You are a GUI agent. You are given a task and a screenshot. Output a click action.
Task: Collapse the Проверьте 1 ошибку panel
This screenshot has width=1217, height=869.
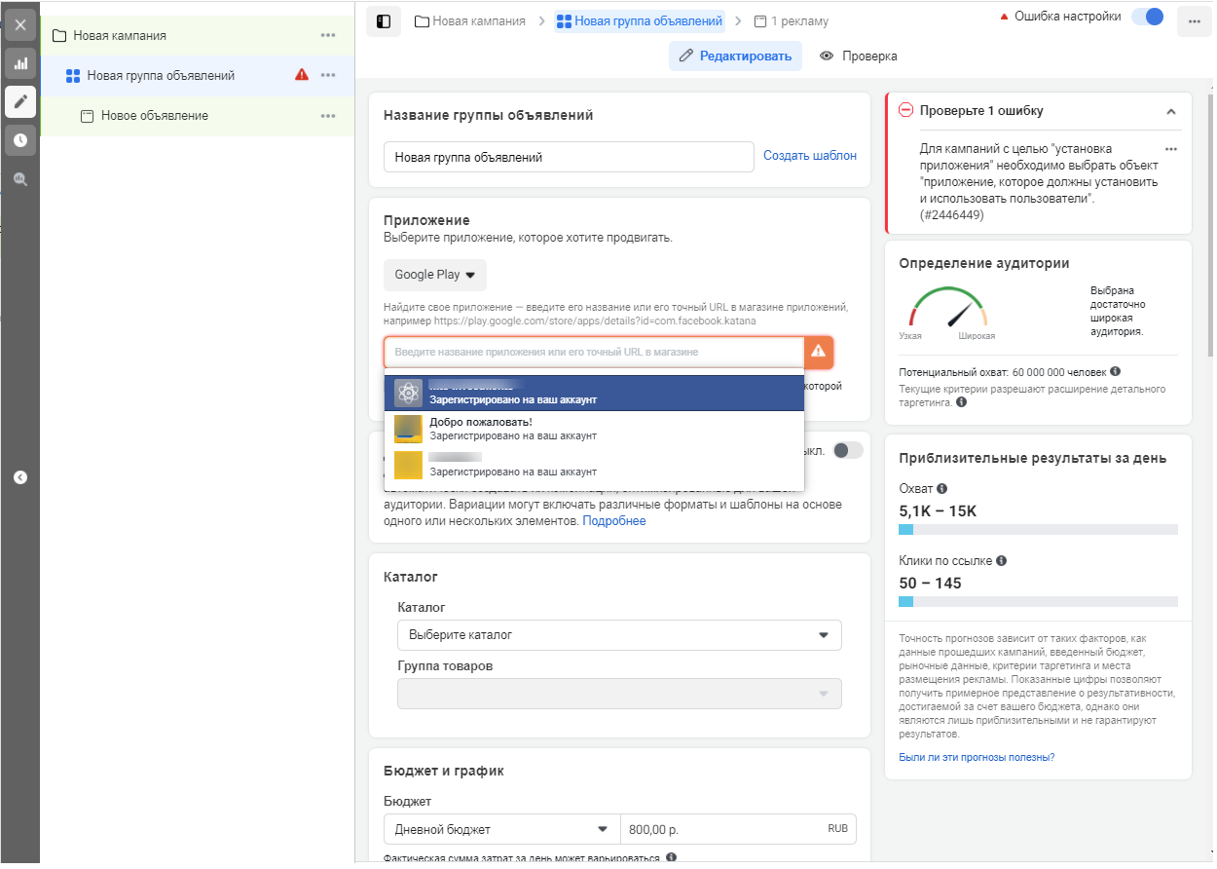coord(1171,111)
